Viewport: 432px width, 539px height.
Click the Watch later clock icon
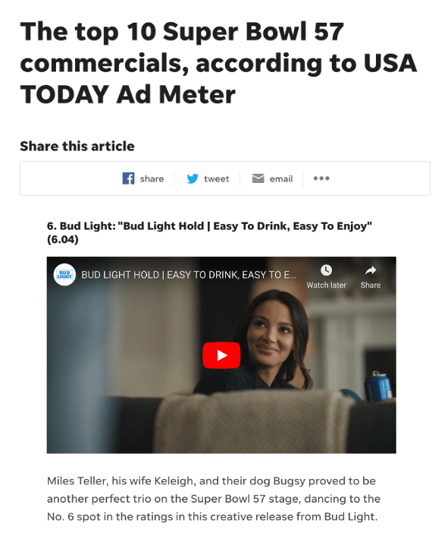pyautogui.click(x=327, y=270)
